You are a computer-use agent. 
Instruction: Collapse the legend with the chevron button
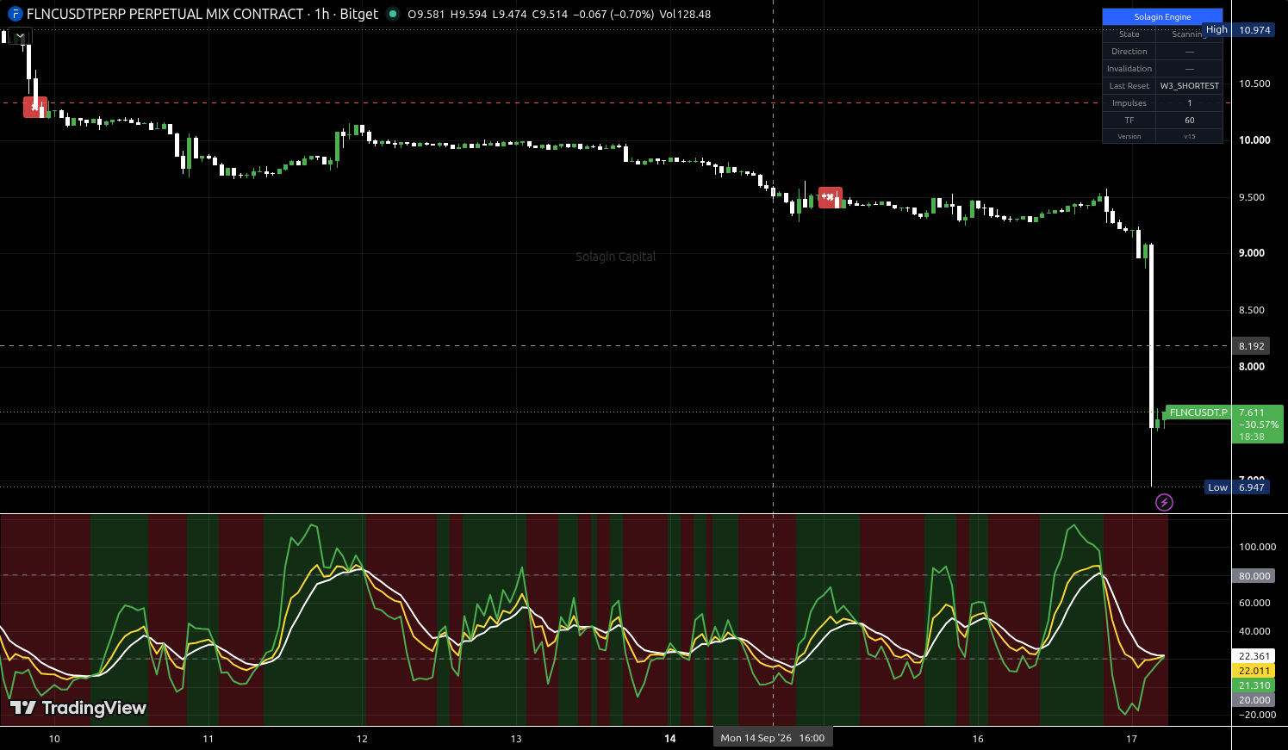21,36
